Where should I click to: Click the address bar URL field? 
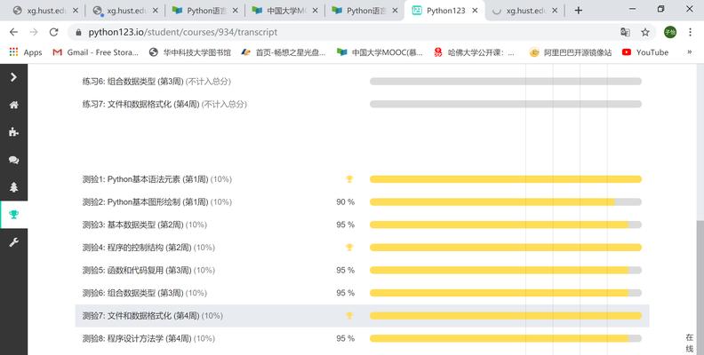(x=341, y=32)
